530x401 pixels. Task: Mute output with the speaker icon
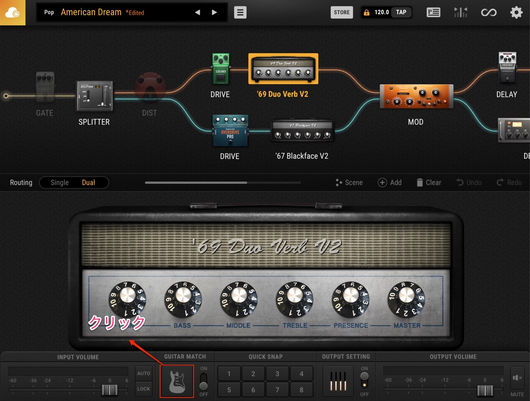(517, 378)
